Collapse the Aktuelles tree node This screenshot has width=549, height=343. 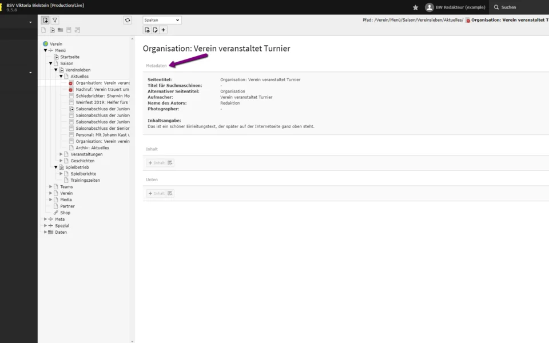point(61,77)
